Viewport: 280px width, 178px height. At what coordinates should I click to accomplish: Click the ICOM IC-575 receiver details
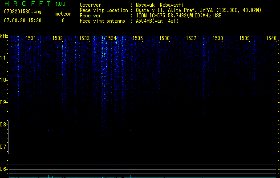[179, 16]
